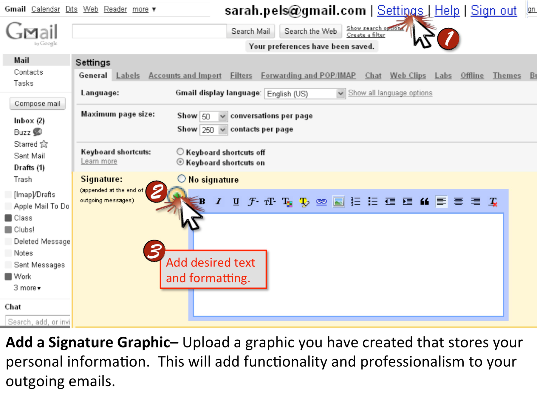Apply block quote formatting

click(x=424, y=202)
